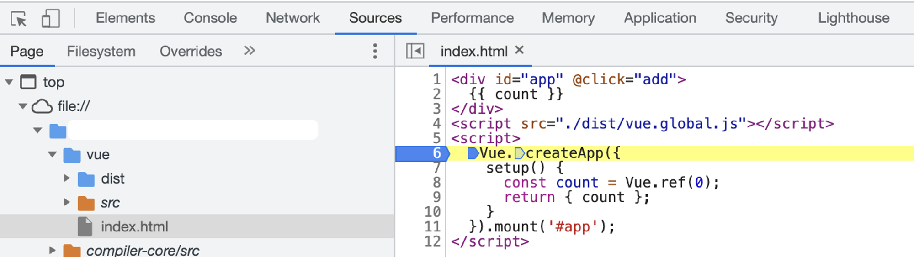Screen dimensions: 914x257
Task: Toggle the inline breakpoint marker before Vue
Action: (x=473, y=153)
